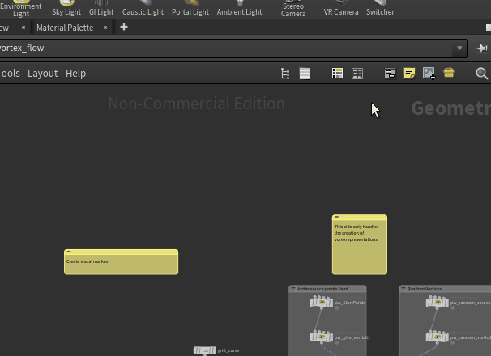This screenshot has width=491, height=356.
Task: Open the network path dropdown arrow
Action: coord(459,48)
